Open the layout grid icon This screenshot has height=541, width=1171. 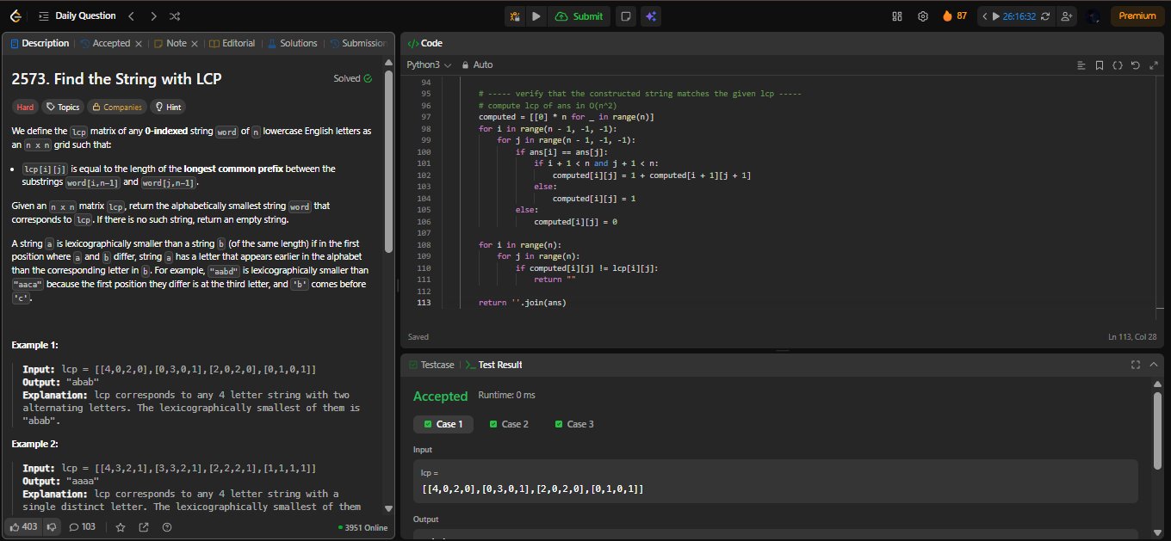[896, 16]
